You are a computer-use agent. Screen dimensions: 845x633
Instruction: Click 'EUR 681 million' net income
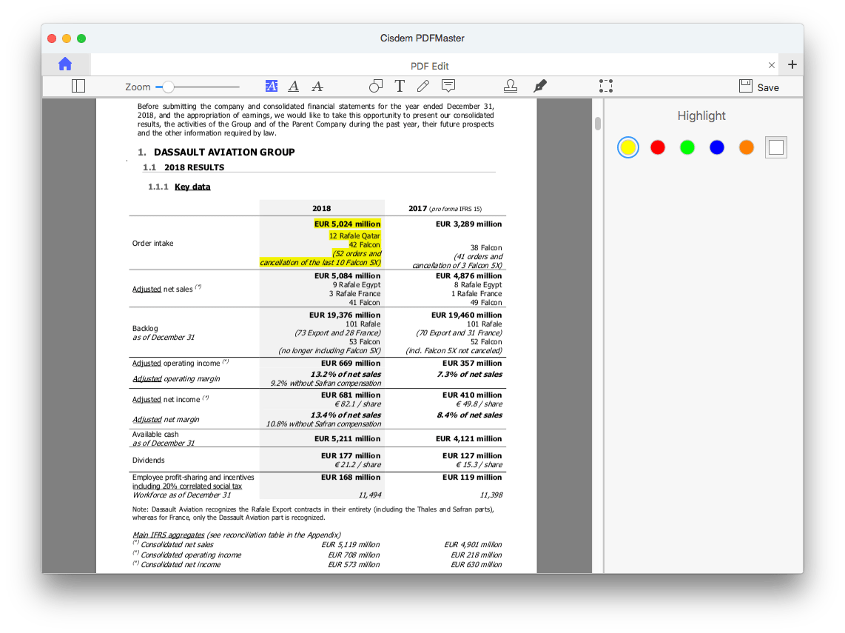[351, 395]
